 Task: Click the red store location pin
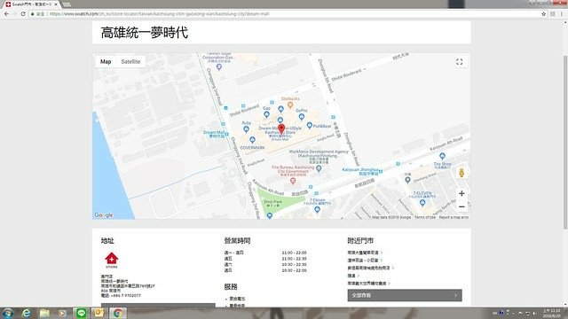click(281, 128)
